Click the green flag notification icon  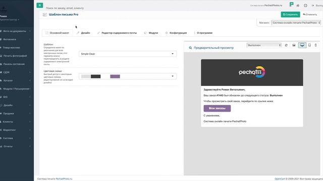(x=291, y=5)
